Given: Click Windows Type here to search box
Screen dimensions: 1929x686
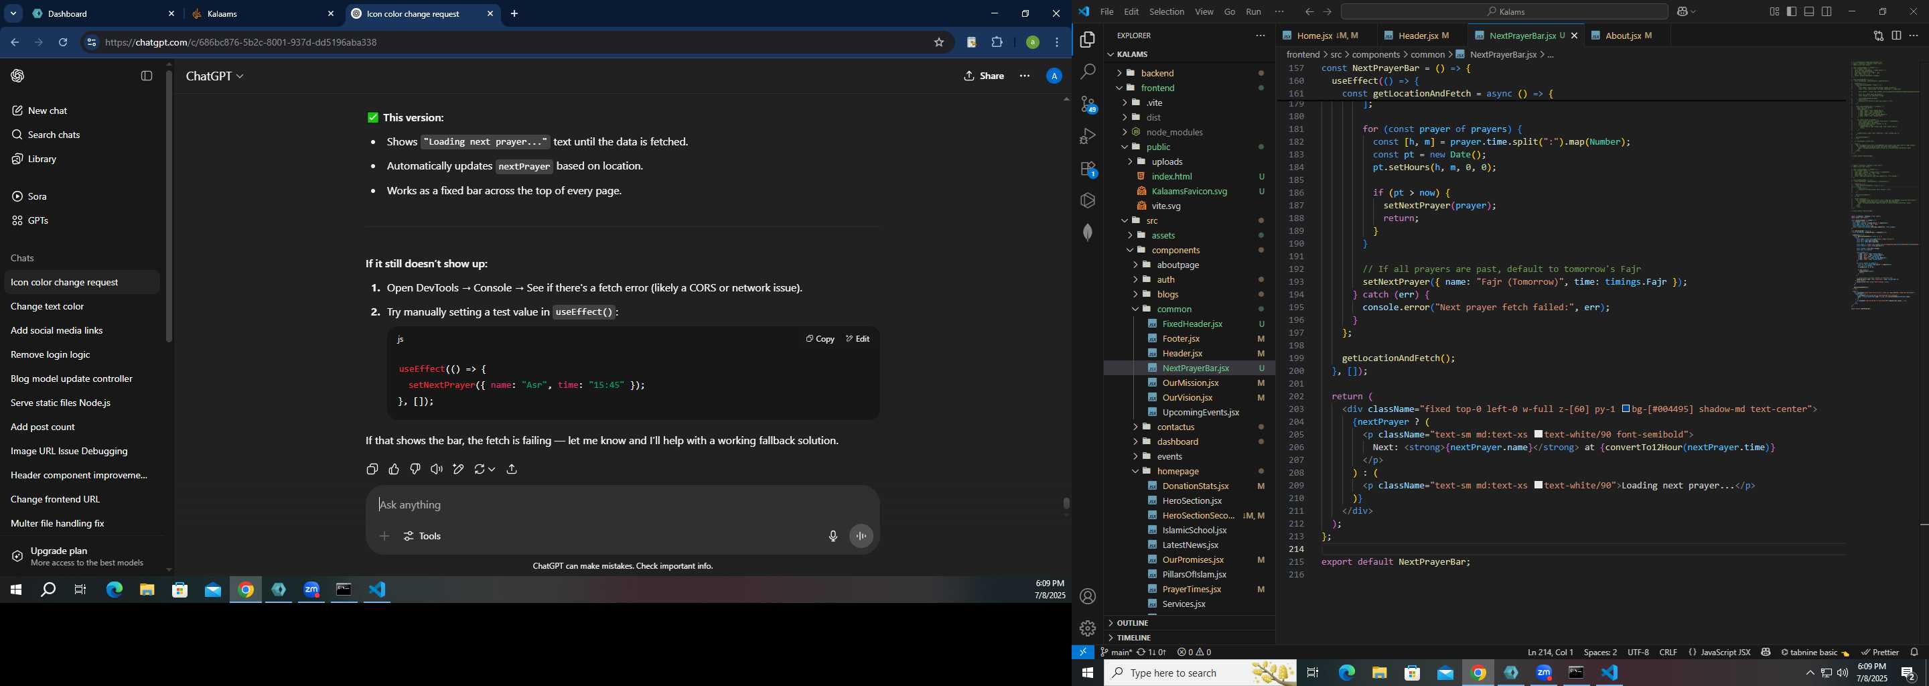Looking at the screenshot, I should coord(1201,673).
